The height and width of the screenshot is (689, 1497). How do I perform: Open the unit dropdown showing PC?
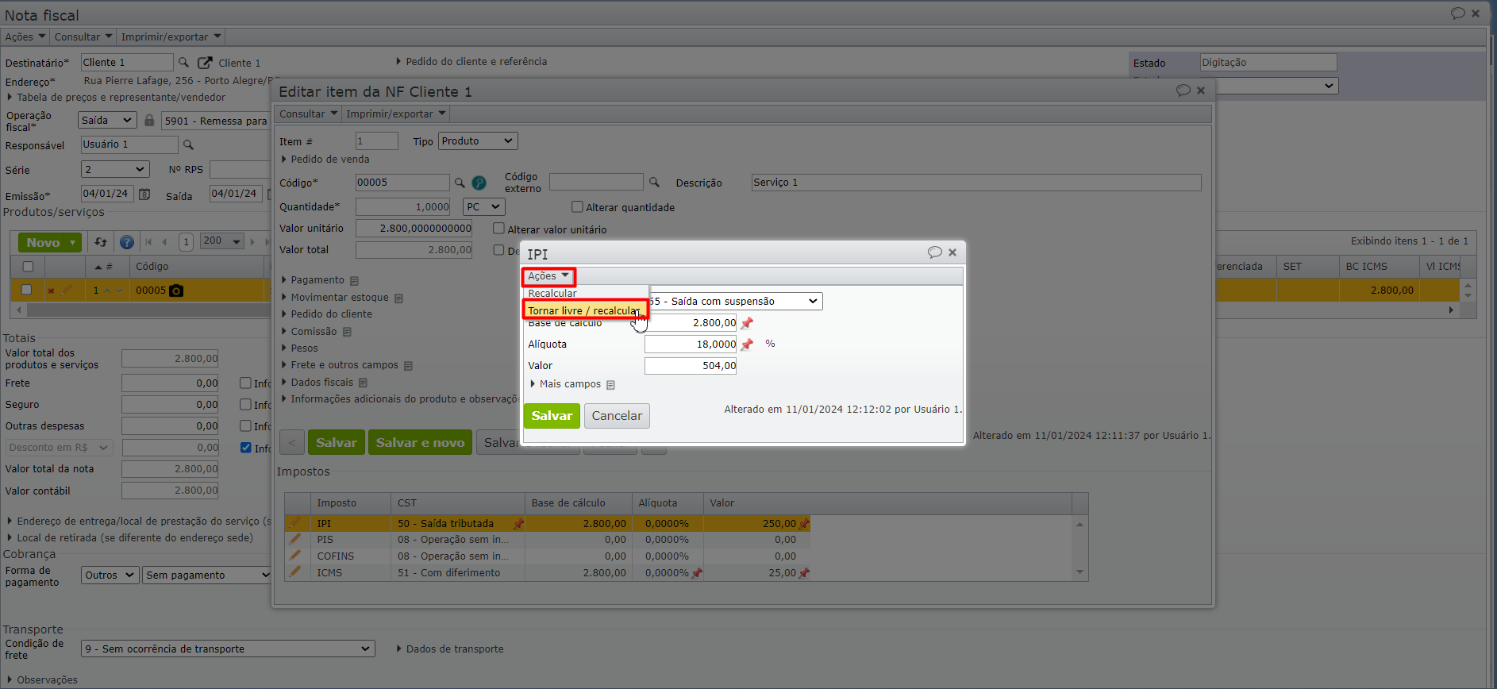click(484, 207)
